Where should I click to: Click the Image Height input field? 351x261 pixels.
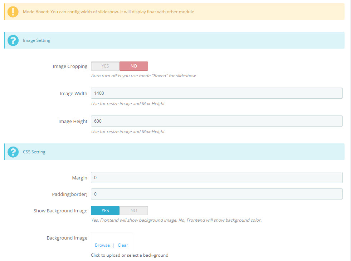pyautogui.click(x=217, y=121)
